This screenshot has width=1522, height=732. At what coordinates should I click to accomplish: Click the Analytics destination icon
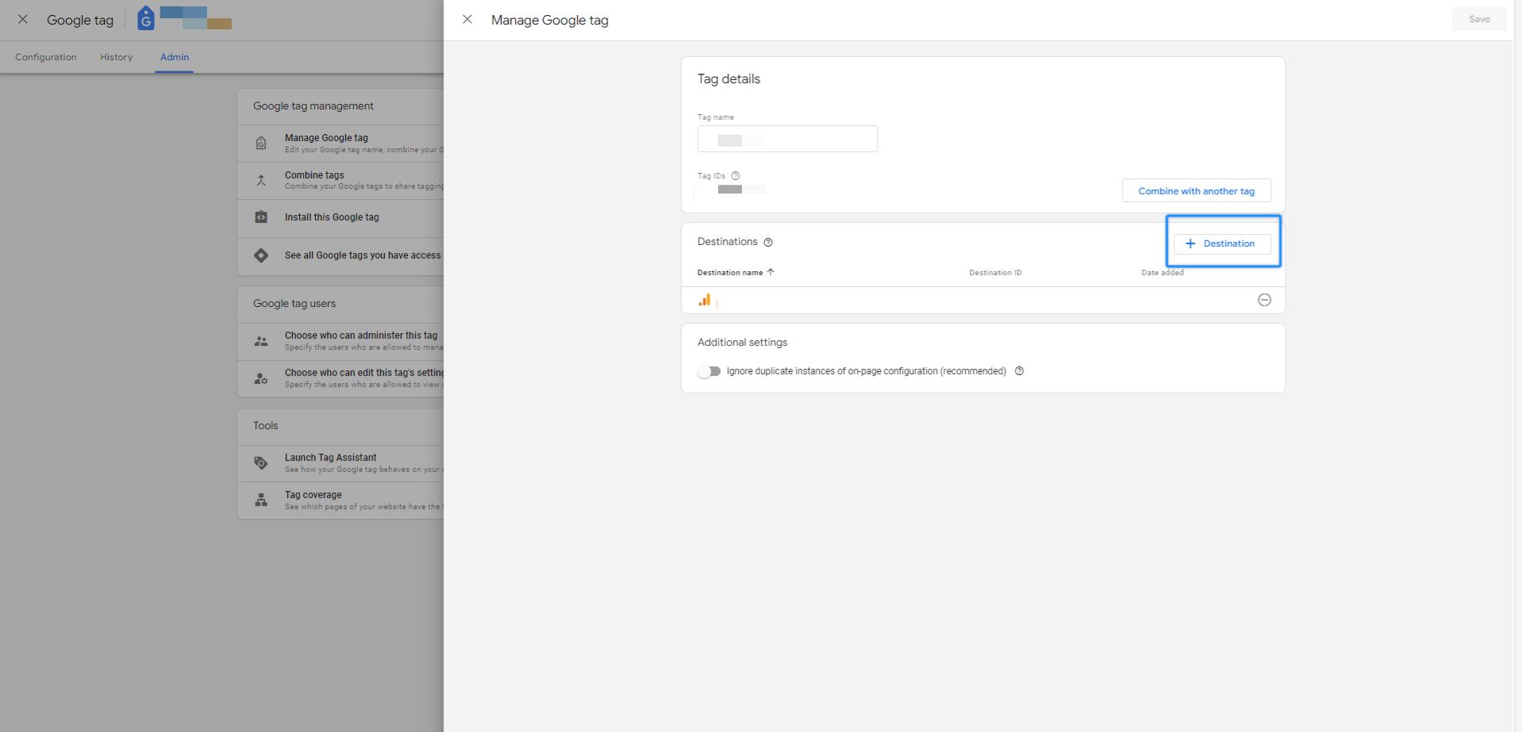tap(705, 300)
